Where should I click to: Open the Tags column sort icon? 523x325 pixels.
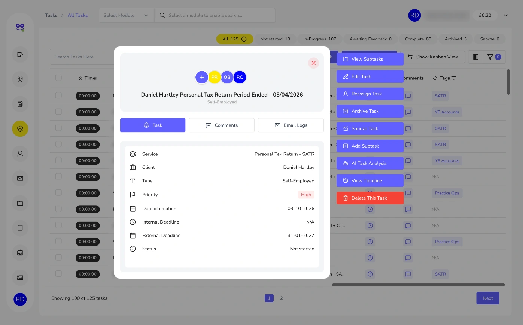click(454, 78)
